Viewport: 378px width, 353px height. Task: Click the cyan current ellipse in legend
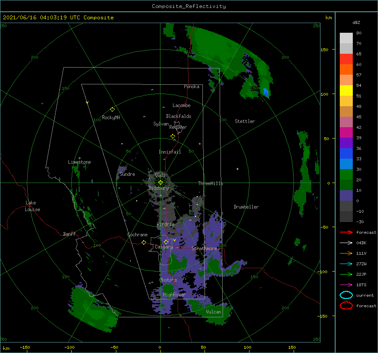coord(346,295)
